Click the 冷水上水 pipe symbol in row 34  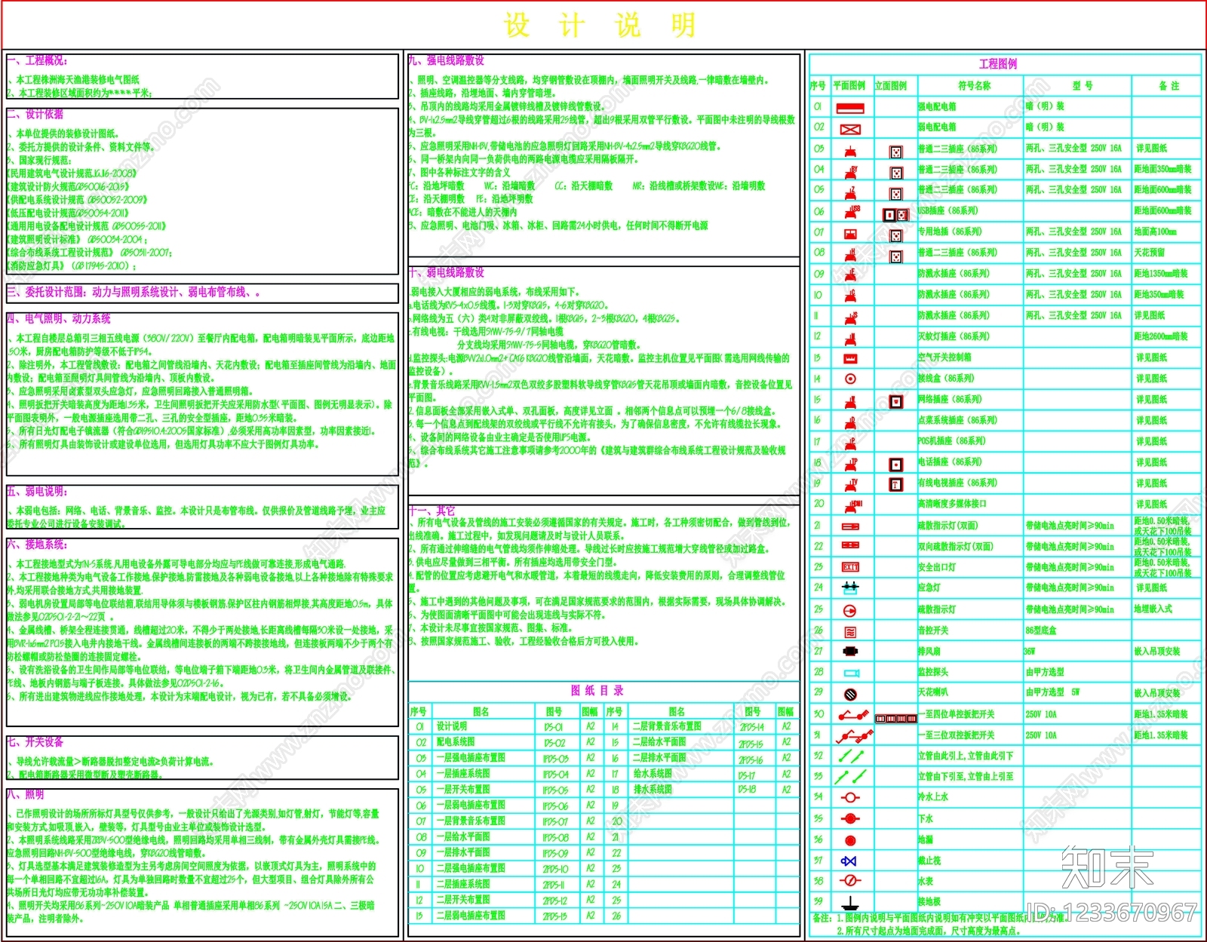(x=850, y=797)
